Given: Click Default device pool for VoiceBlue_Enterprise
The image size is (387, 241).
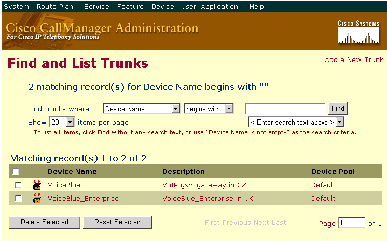Looking at the screenshot, I should pyautogui.click(x=323, y=199).
